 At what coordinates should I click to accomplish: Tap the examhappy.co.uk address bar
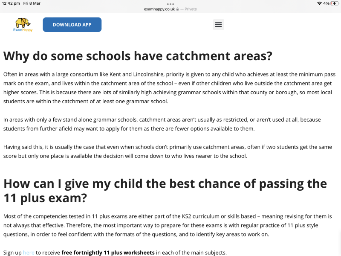[x=159, y=9]
